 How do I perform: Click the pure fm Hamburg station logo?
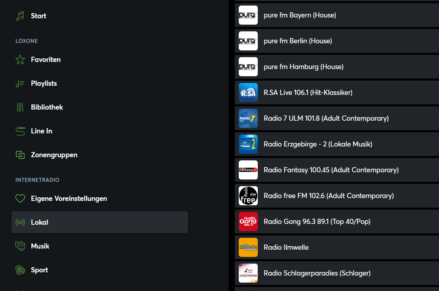[248, 67]
